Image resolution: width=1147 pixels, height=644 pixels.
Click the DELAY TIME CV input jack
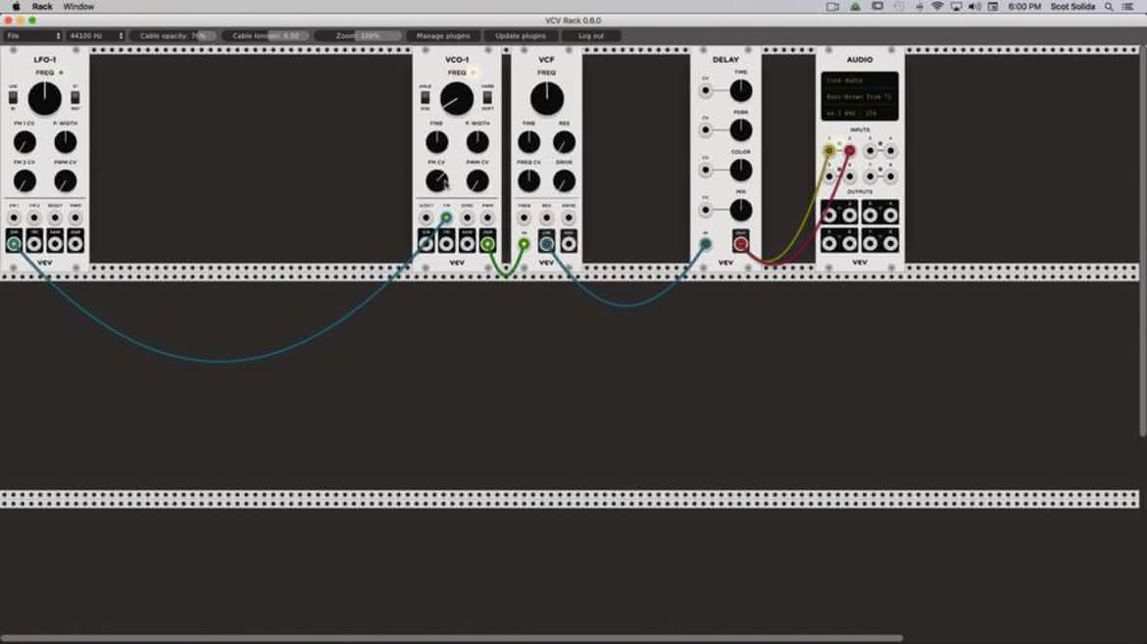tap(705, 91)
